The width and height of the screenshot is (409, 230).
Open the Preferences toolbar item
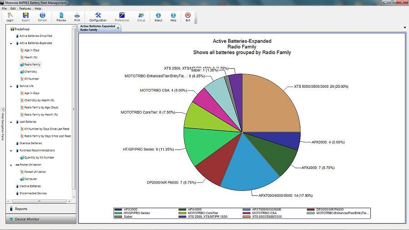122,17
